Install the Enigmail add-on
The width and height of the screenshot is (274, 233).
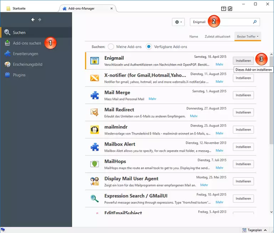pos(243,61)
